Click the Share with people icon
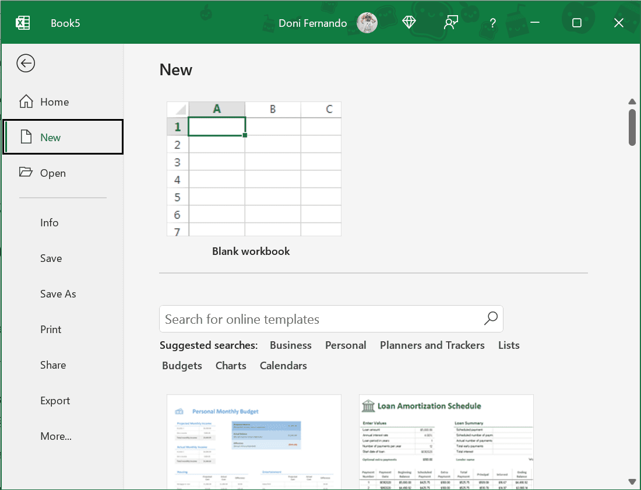 [x=451, y=22]
